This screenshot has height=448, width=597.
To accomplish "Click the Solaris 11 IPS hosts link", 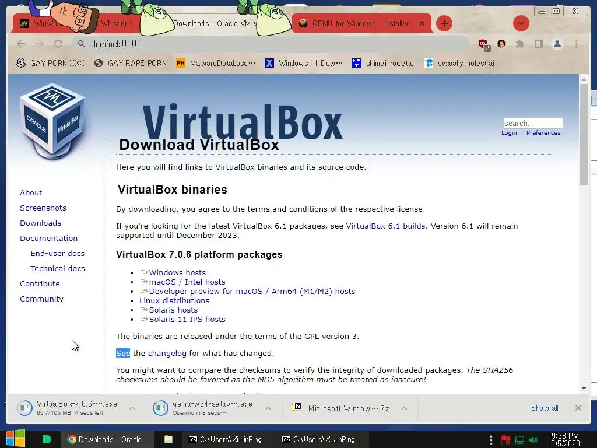I will tap(187, 319).
